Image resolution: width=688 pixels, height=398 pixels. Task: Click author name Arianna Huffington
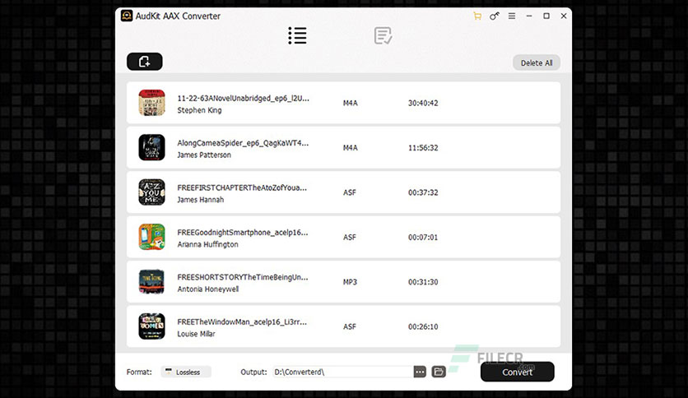click(207, 244)
